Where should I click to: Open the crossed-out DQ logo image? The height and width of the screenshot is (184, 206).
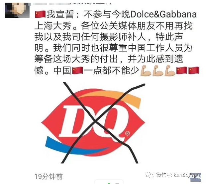coord(93,123)
